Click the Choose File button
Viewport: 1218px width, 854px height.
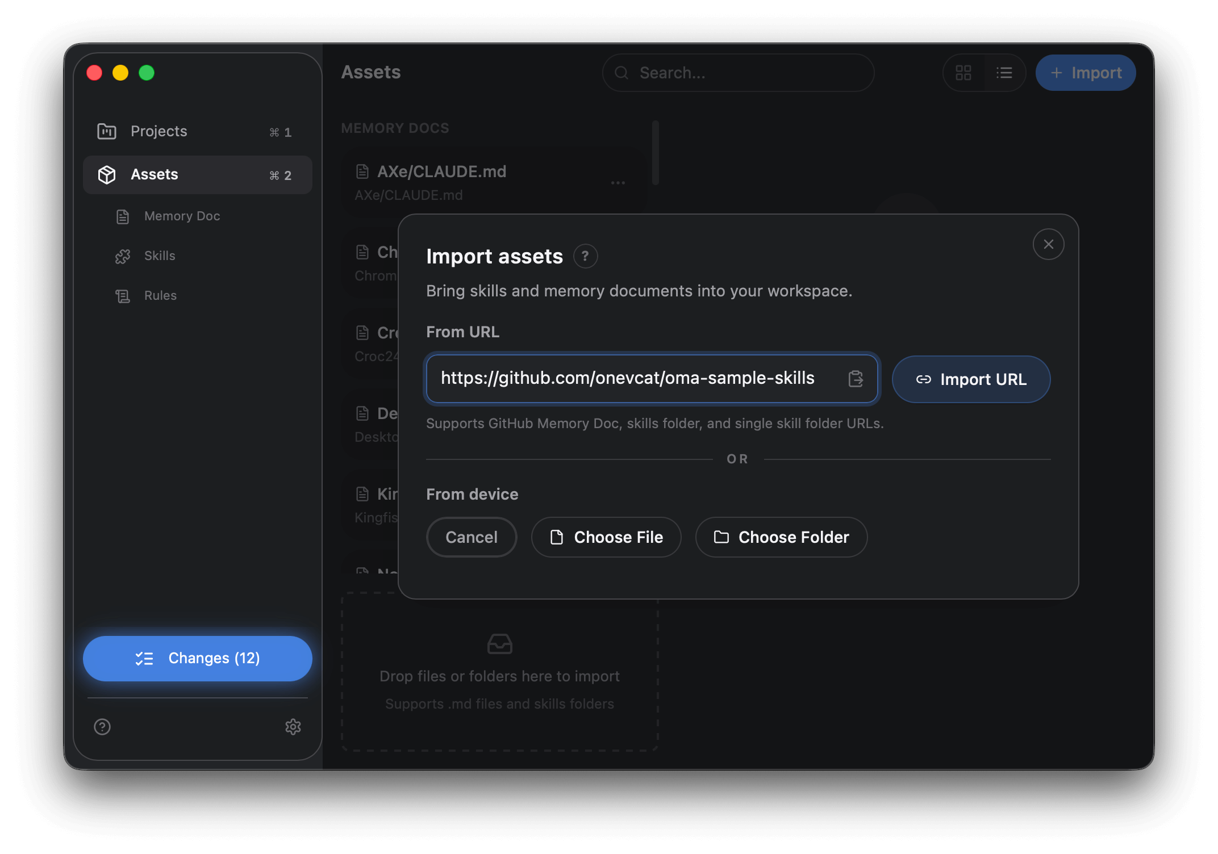pos(606,537)
